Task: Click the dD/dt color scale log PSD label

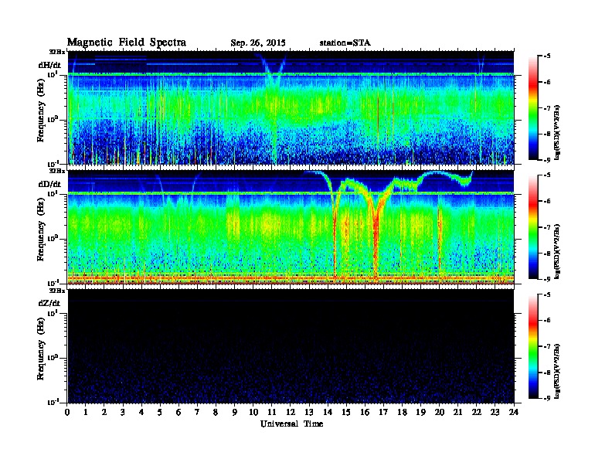Action: [x=558, y=251]
